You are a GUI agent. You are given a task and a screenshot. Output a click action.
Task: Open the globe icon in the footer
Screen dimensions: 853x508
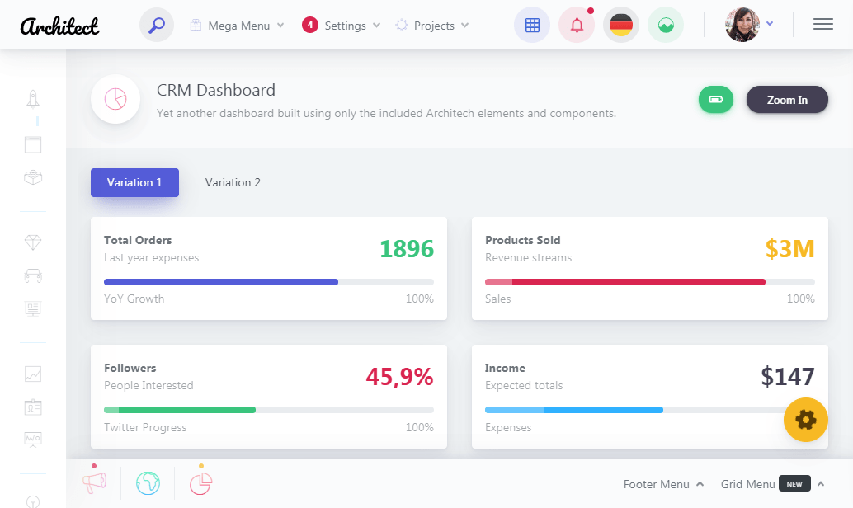(148, 482)
